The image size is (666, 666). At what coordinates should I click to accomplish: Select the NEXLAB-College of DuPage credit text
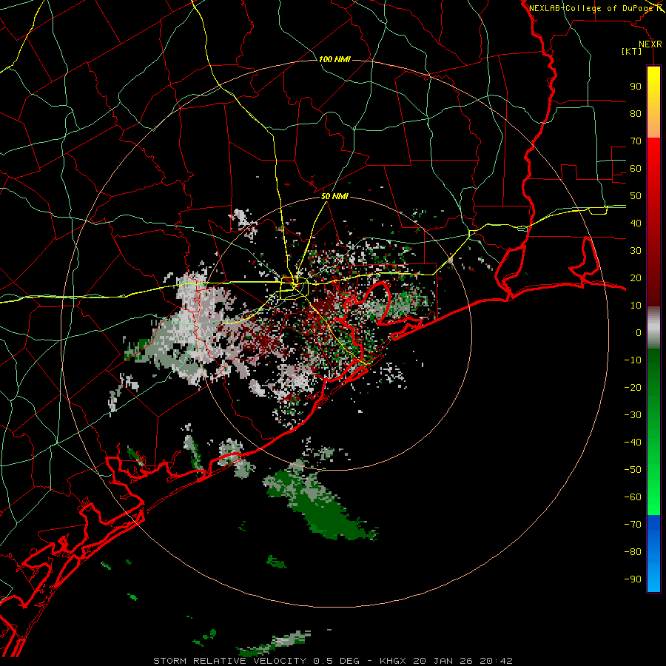pos(591,8)
